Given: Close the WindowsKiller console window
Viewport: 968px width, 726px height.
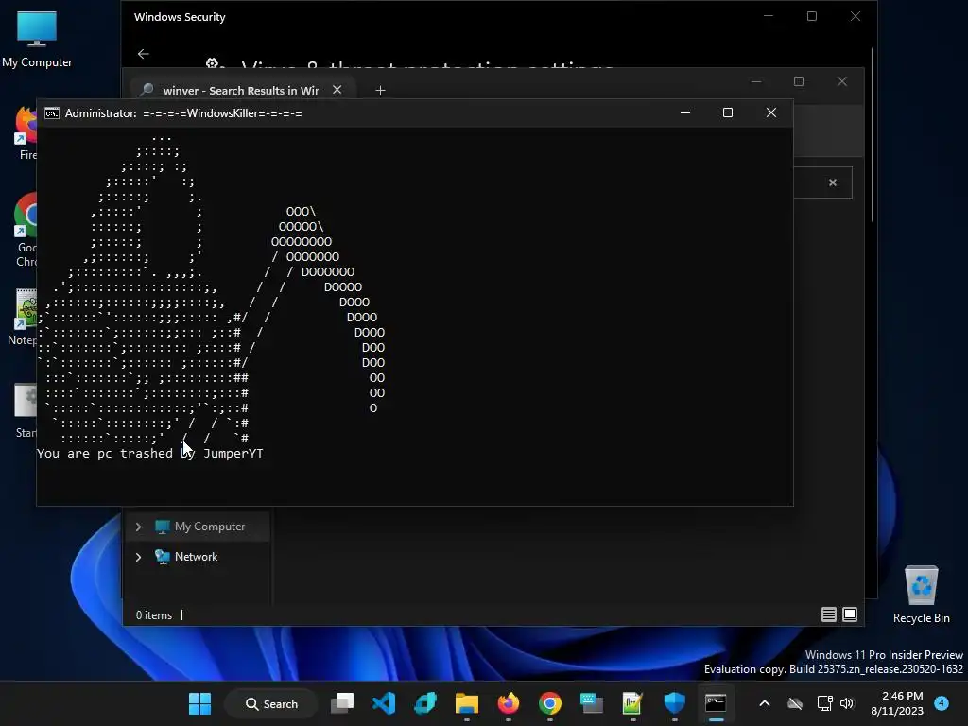Looking at the screenshot, I should coord(771,112).
